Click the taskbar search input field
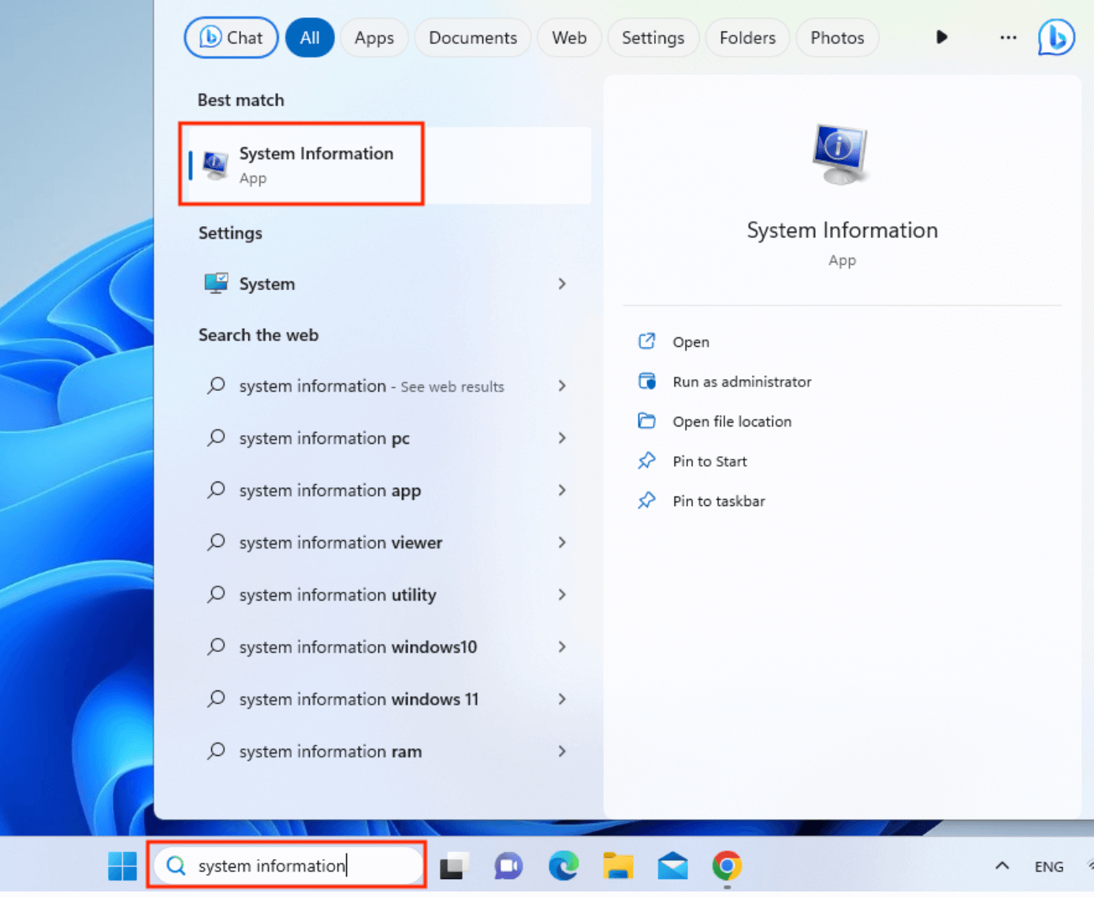The width and height of the screenshot is (1094, 897). coord(288,865)
